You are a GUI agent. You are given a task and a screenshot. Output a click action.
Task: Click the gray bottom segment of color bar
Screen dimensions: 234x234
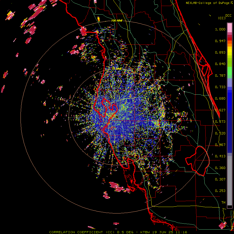(x=230, y=181)
